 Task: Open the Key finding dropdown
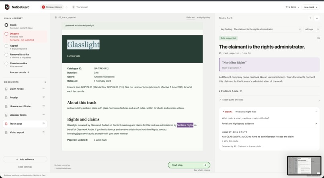tap(260, 29)
